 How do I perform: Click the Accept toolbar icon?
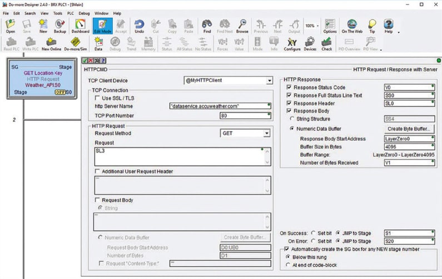pyautogui.click(x=121, y=26)
